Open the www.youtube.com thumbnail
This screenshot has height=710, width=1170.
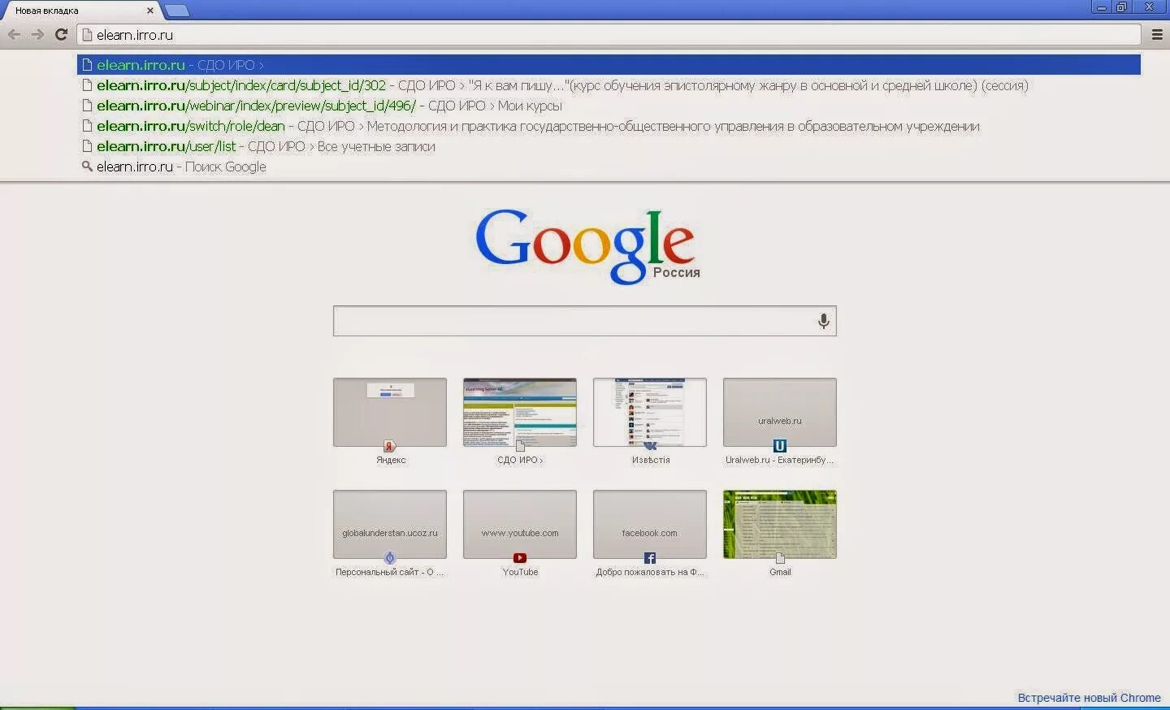tap(520, 524)
